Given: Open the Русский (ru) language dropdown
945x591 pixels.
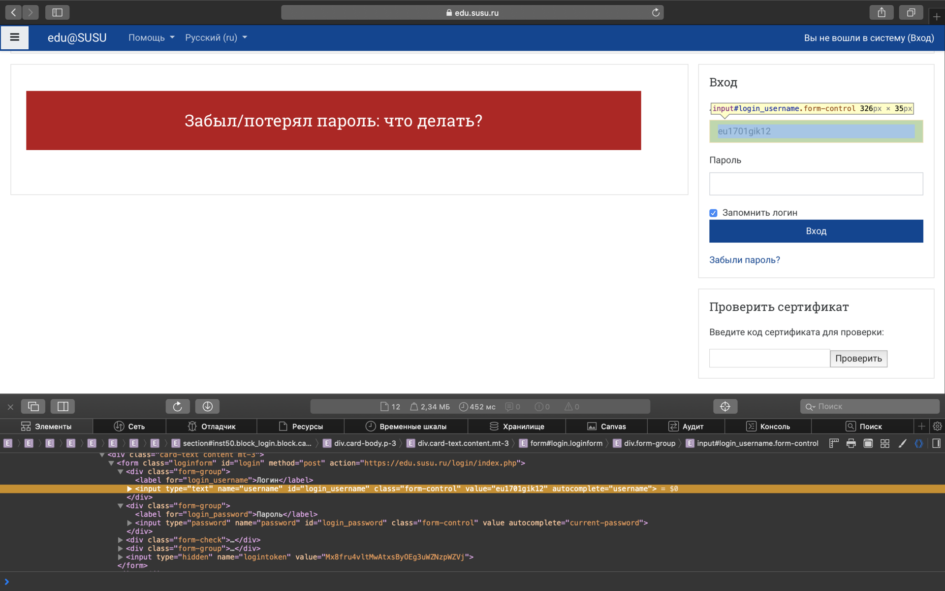Looking at the screenshot, I should tap(216, 37).
